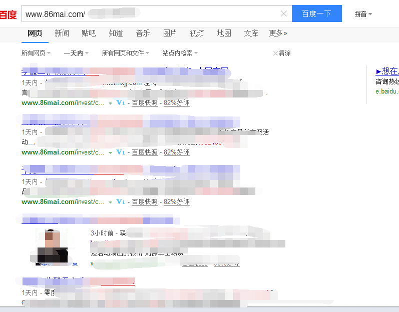399x312 pixels.
Task: Clear the search box with the X icon
Action: (x=284, y=14)
